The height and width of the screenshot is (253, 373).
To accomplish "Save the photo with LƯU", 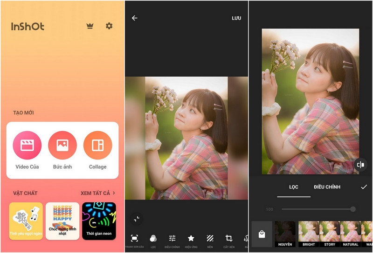I will click(x=236, y=18).
